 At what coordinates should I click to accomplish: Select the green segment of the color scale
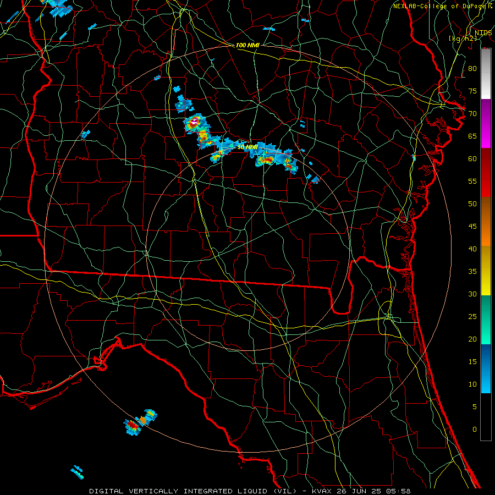pyautogui.click(x=486, y=320)
